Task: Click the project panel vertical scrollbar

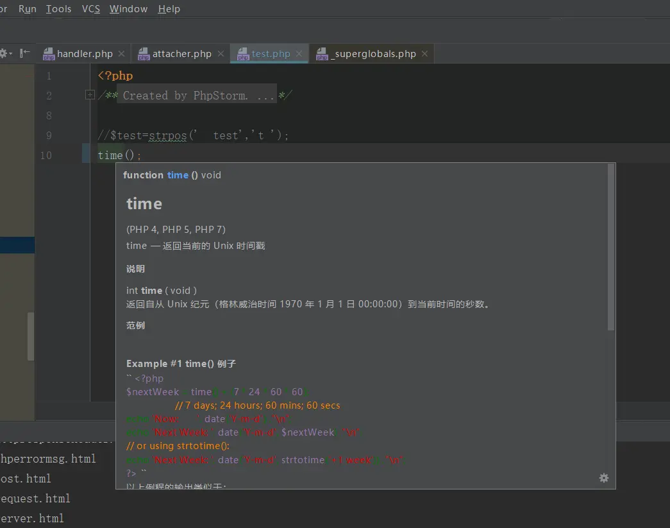Action: 31,336
